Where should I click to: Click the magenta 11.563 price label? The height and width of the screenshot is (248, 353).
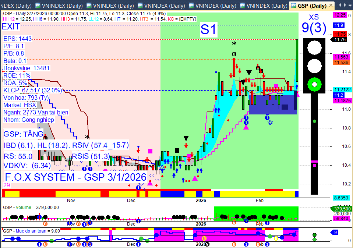click(x=341, y=57)
